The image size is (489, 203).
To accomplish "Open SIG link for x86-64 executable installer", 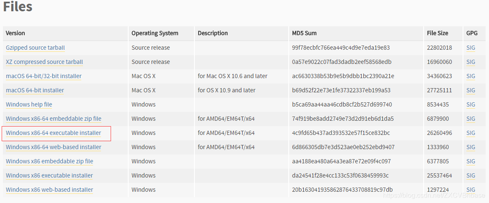I will click(471, 133).
